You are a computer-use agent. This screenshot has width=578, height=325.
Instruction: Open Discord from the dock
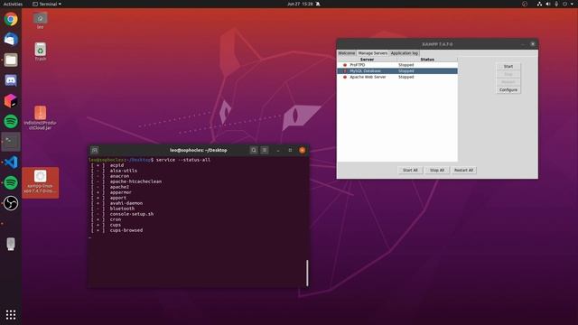click(11, 80)
